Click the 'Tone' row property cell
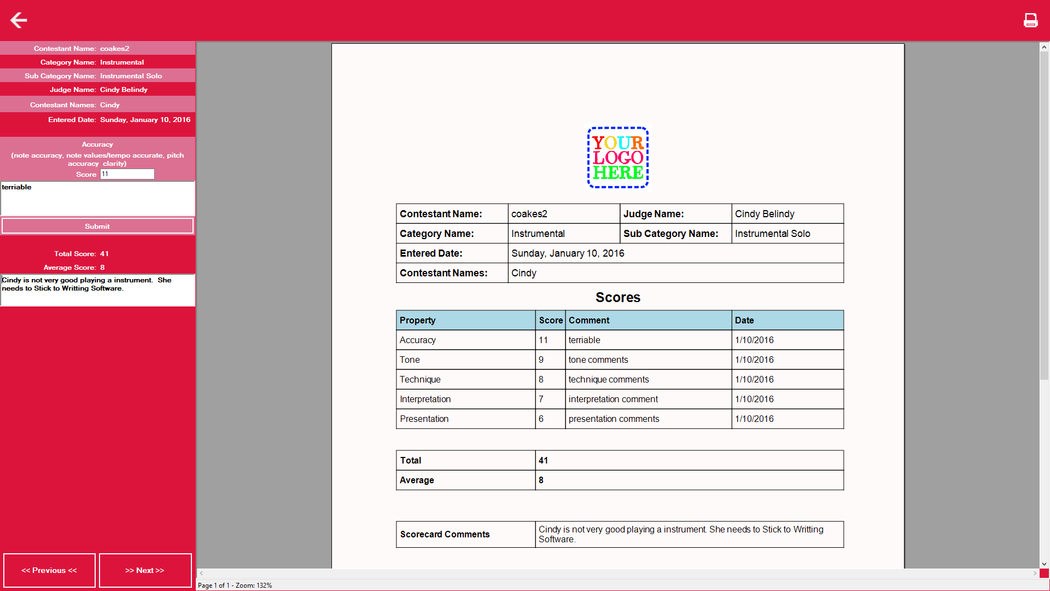 (x=465, y=360)
